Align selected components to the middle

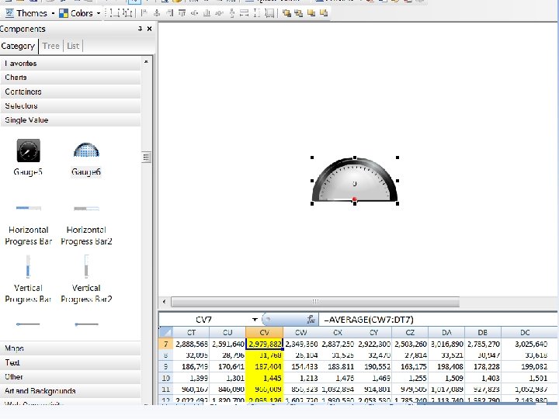(x=194, y=13)
